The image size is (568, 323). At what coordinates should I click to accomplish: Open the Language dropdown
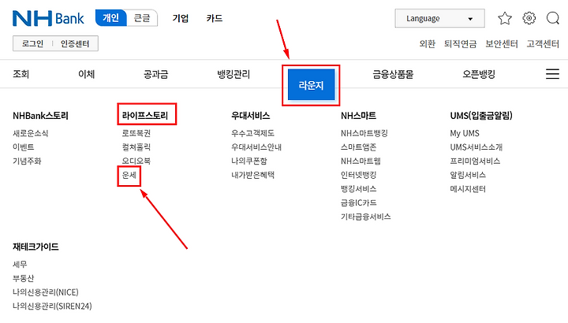(439, 18)
